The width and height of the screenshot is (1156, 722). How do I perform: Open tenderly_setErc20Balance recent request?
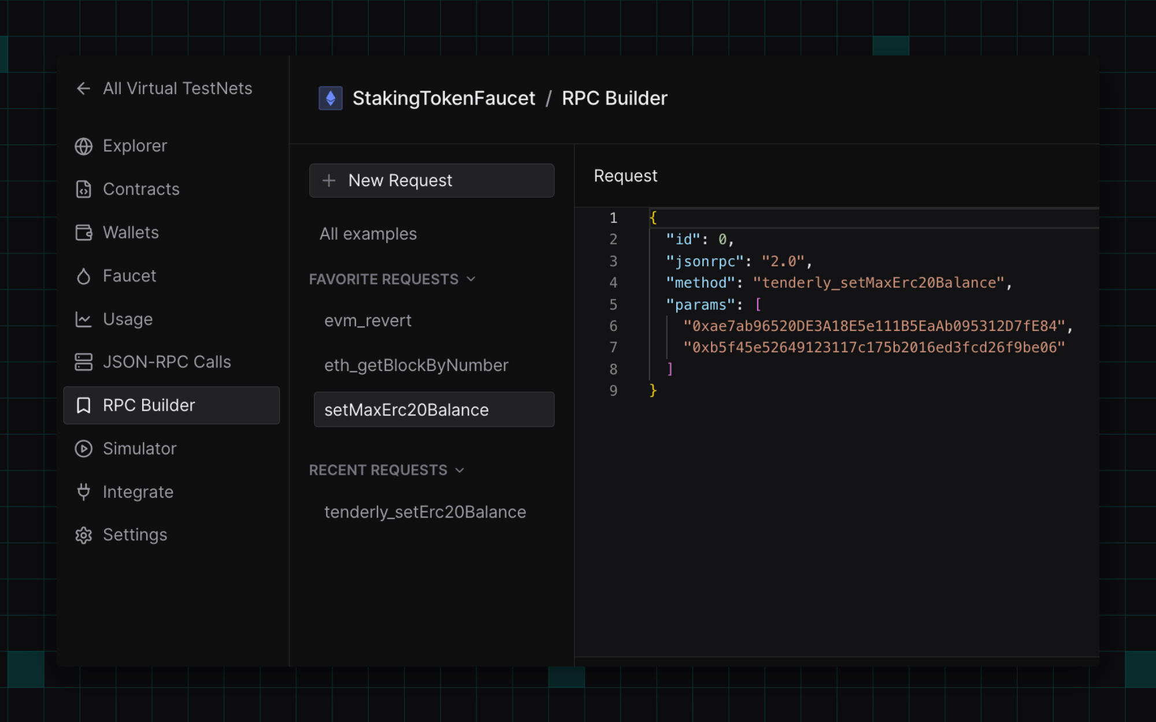pos(425,512)
